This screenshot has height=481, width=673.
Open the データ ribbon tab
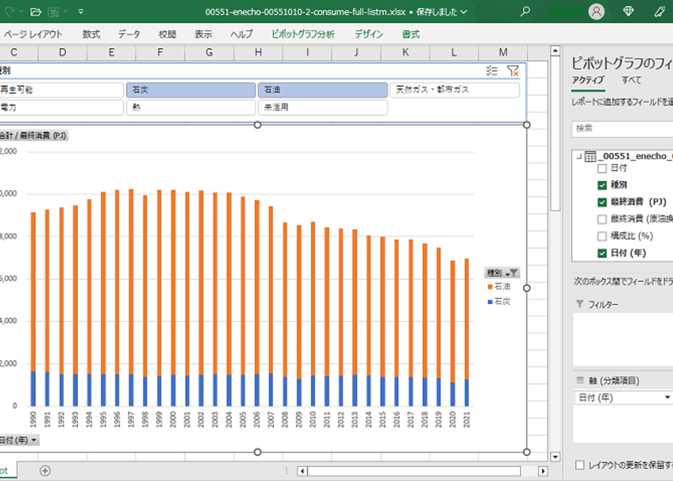click(129, 34)
